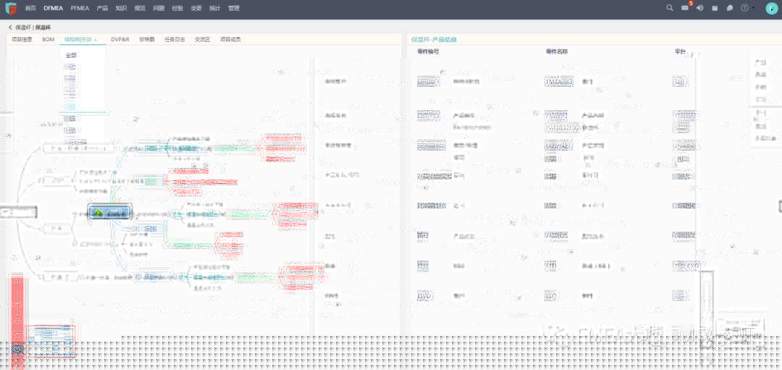Switch to the BOM tab
This screenshot has height=370, width=782.
(x=49, y=39)
